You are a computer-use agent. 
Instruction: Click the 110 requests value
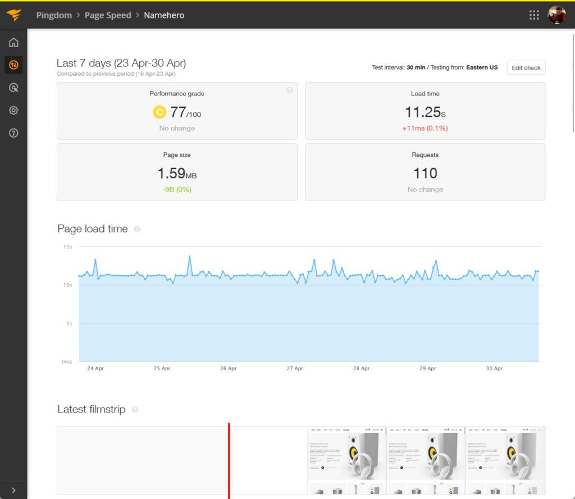point(425,173)
